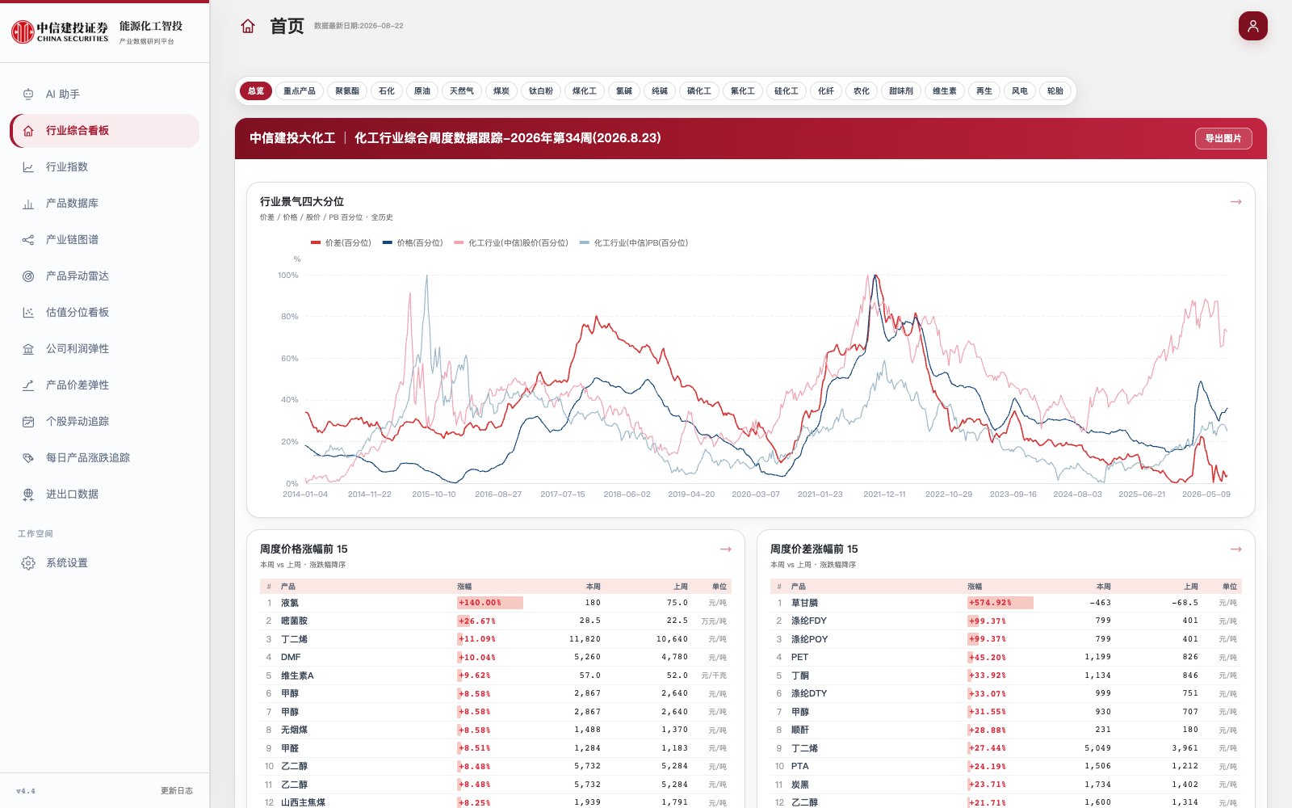Select the 重点产品 category tab

(300, 91)
